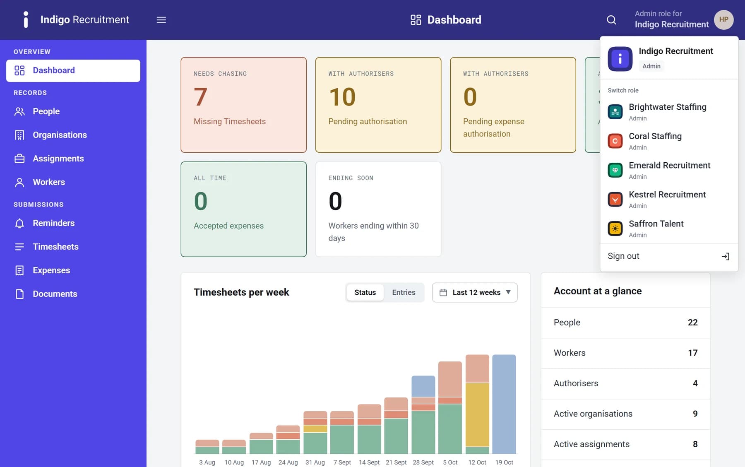Screen dimensions: 745x467
Task: Click the Kestrel Recruitment logo icon
Action: point(615,199)
